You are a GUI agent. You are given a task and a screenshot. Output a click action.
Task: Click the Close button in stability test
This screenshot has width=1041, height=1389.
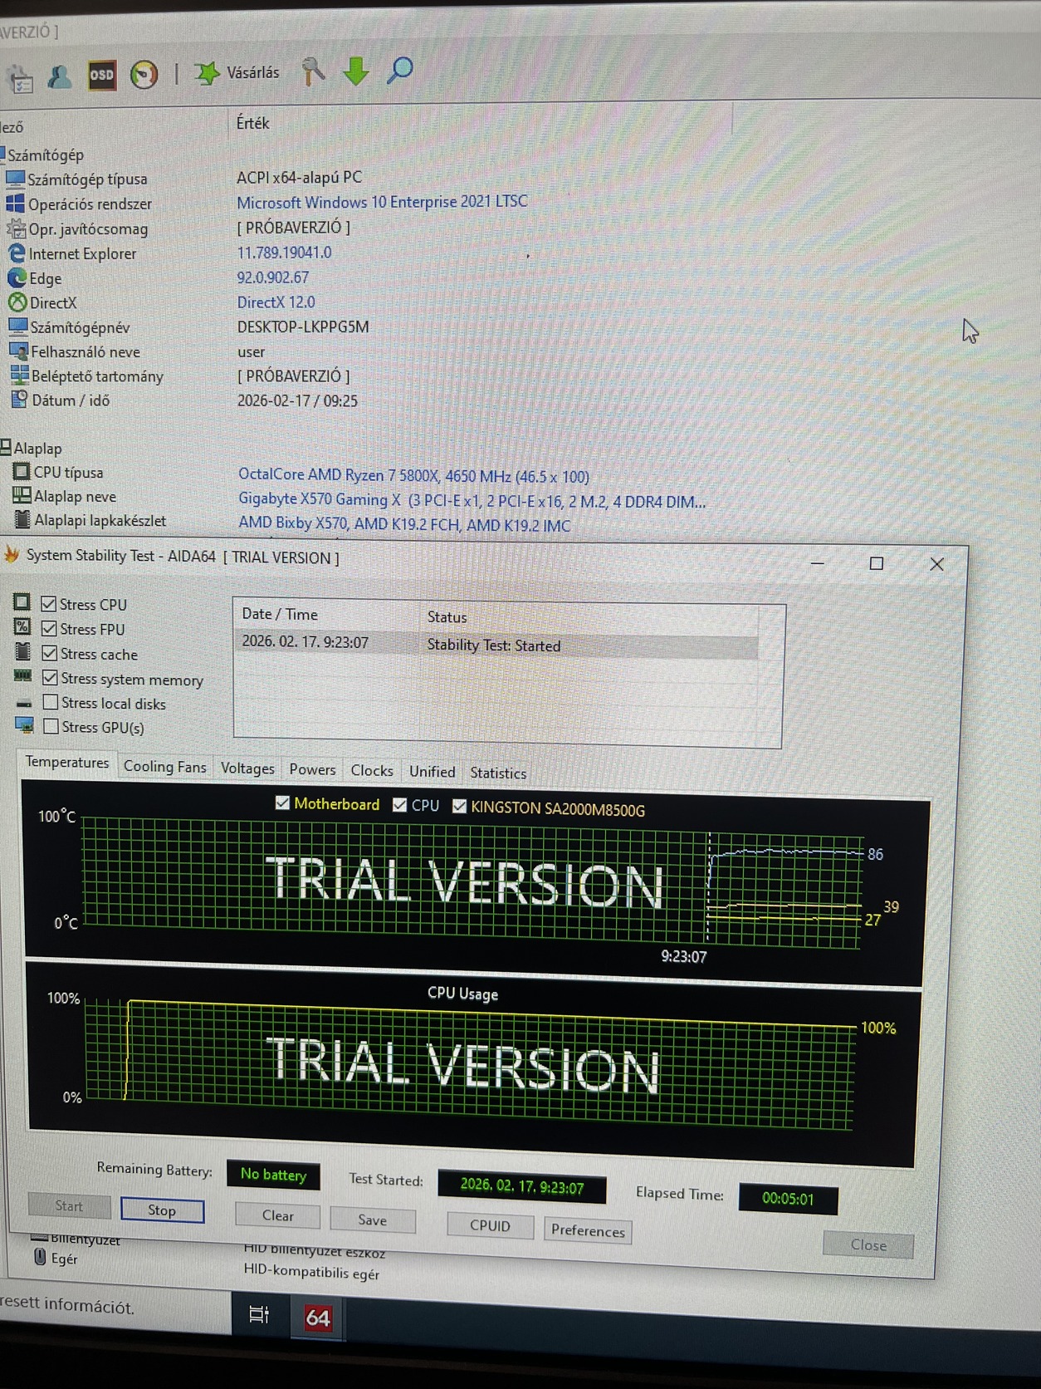click(868, 1244)
